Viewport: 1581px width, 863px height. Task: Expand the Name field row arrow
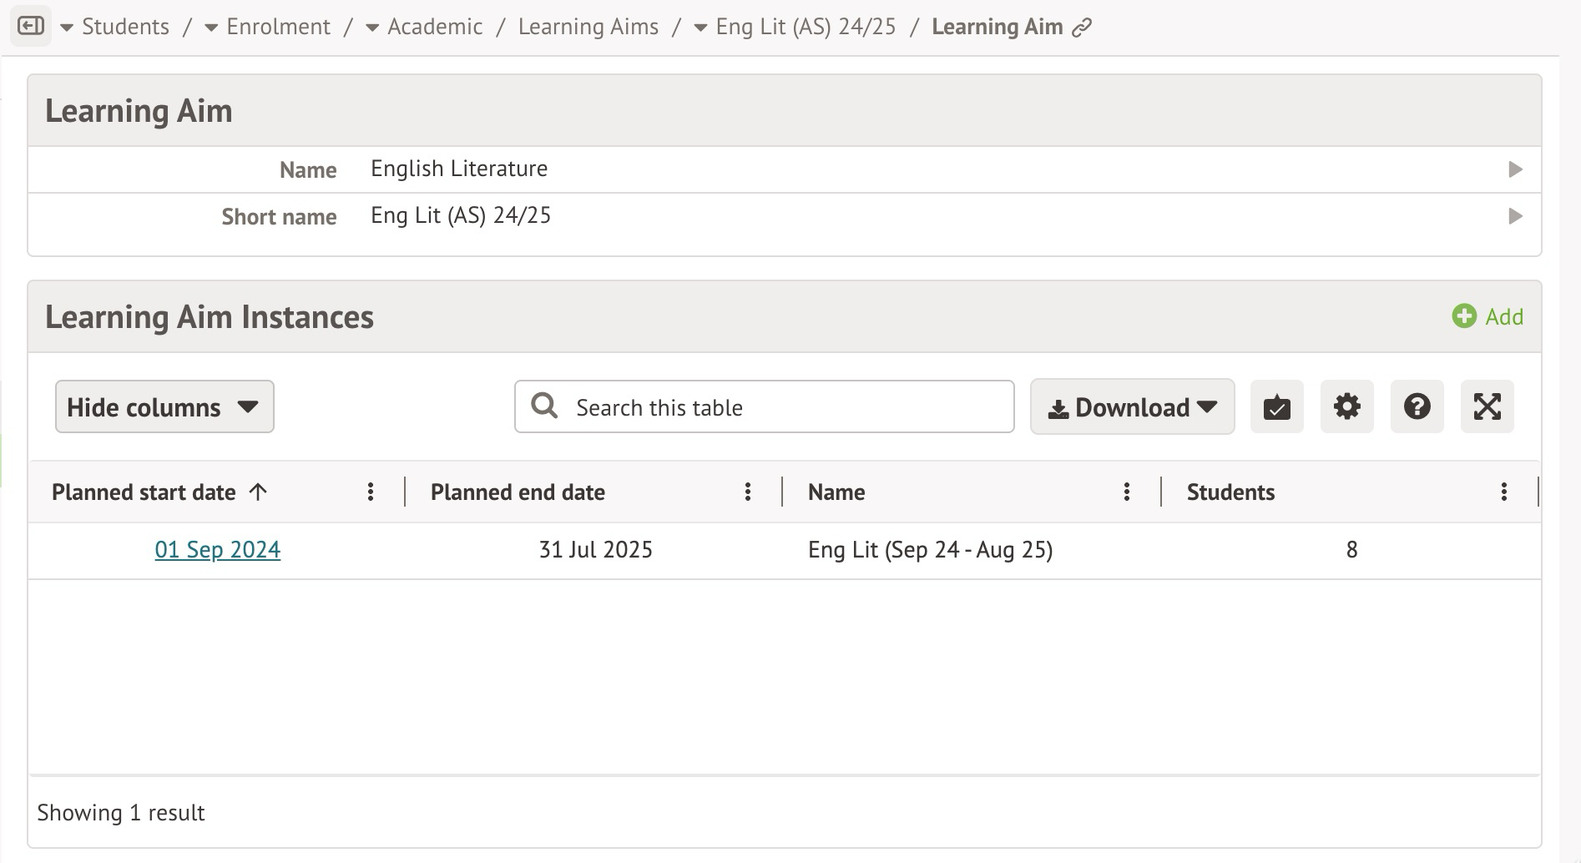1515,169
